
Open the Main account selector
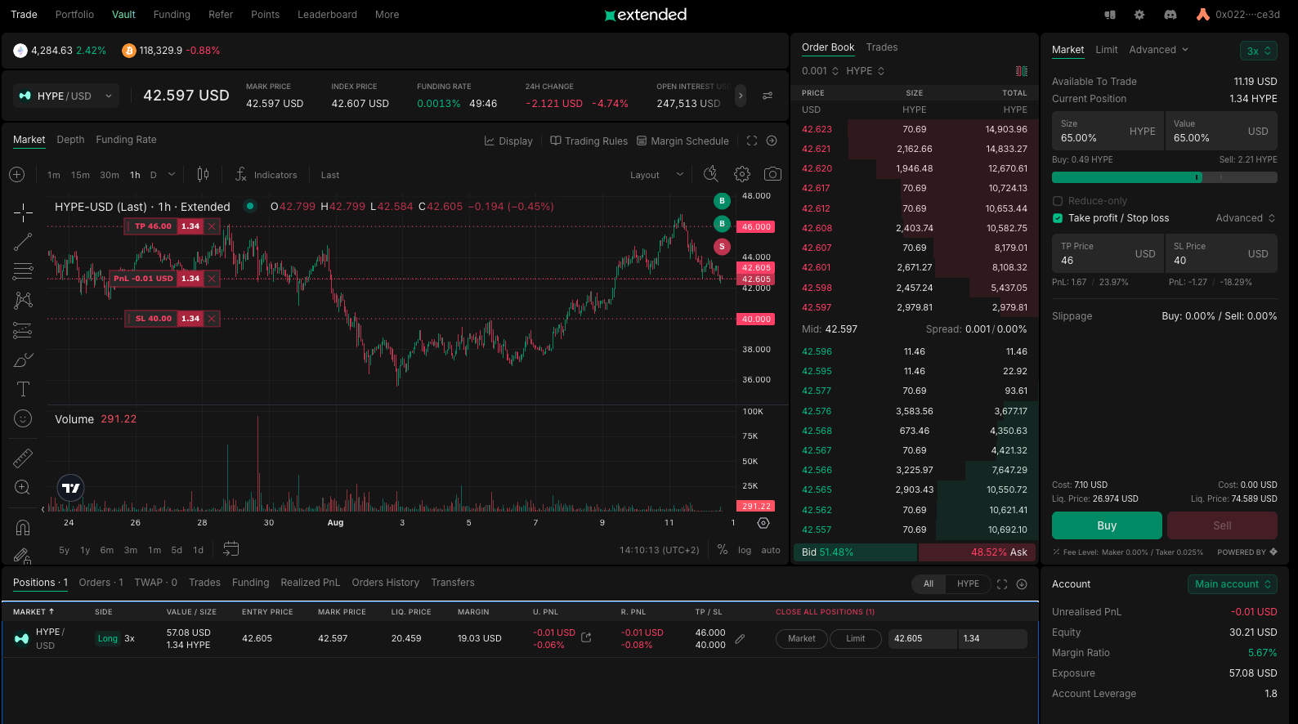pyautogui.click(x=1233, y=584)
